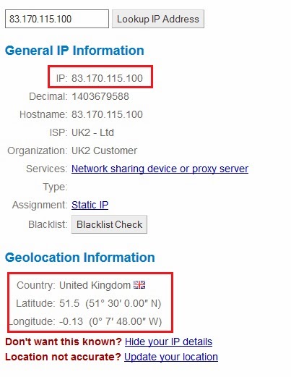Image resolution: width=291 pixels, height=377 pixels.
Task: Click the United Kingdom flag icon
Action: [139, 285]
